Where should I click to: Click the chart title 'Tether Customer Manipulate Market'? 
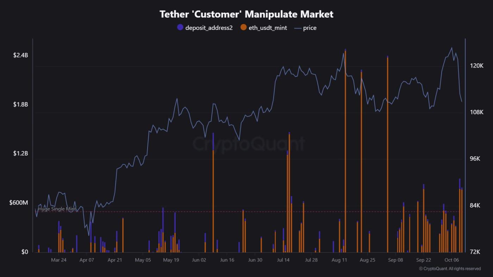[246, 14]
